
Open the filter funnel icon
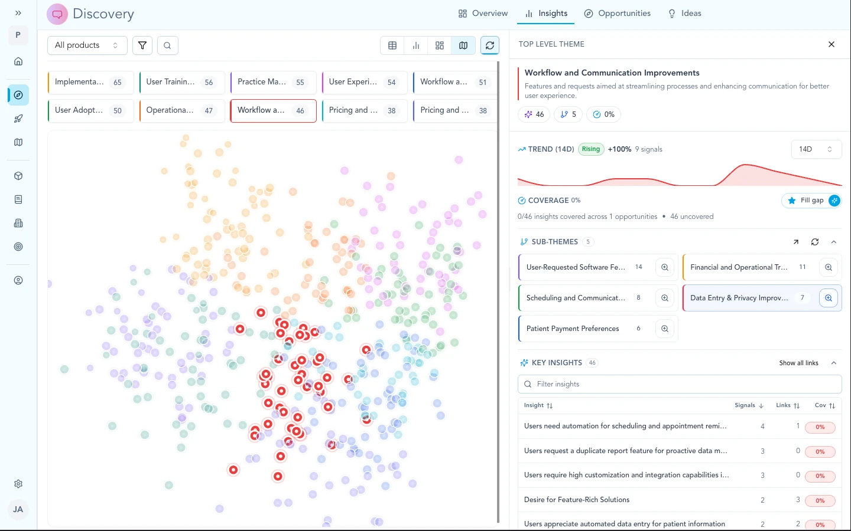click(x=142, y=45)
